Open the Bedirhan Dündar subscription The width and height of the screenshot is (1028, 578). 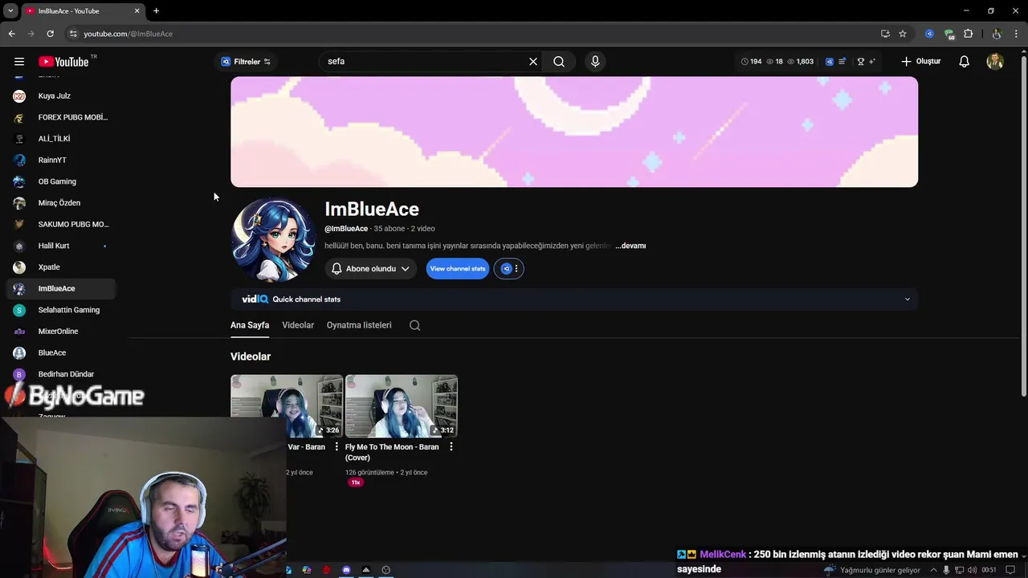pos(61,374)
